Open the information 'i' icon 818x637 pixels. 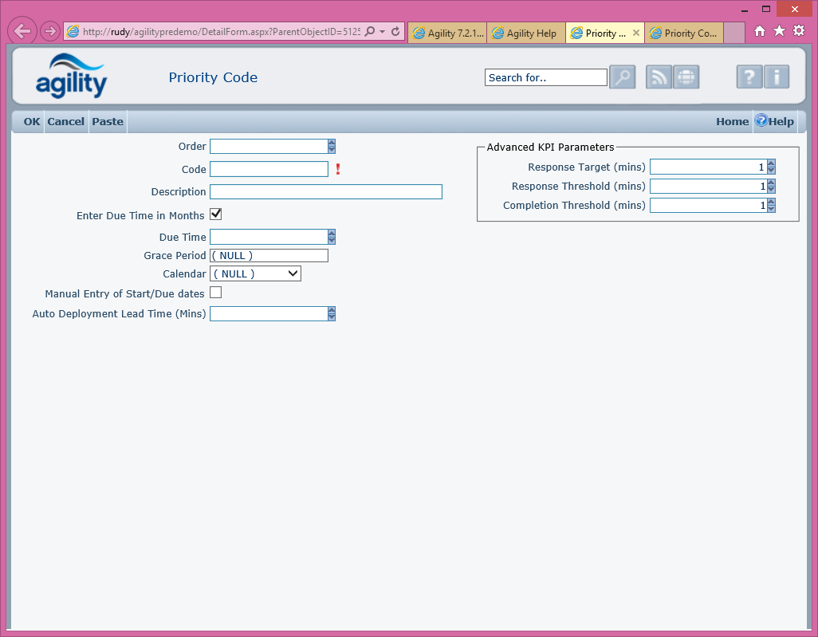click(777, 77)
